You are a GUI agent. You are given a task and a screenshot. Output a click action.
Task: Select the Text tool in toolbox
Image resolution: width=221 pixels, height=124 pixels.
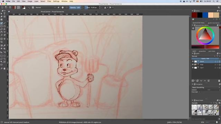tap(4, 14)
